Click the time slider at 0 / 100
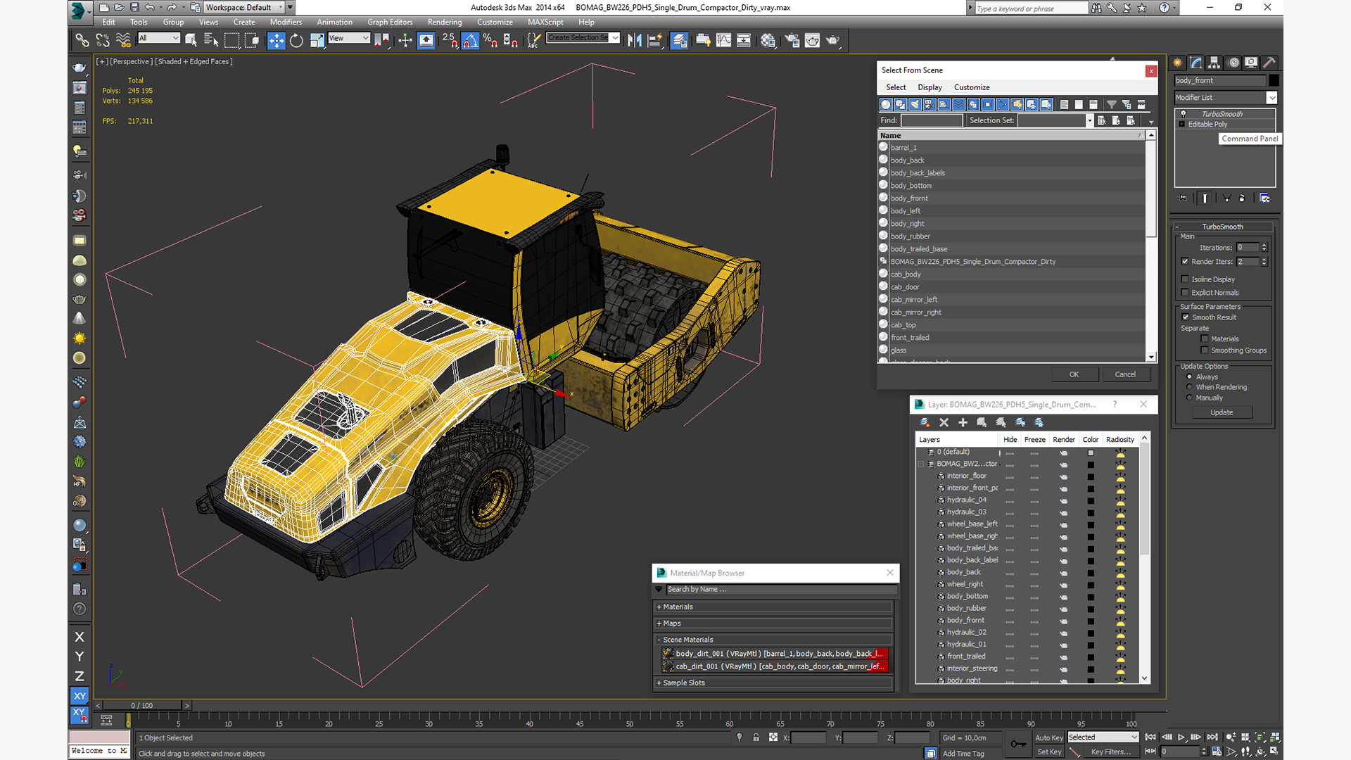1351x760 pixels. [142, 705]
